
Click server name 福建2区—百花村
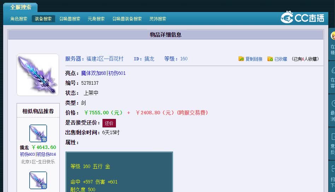(105, 59)
